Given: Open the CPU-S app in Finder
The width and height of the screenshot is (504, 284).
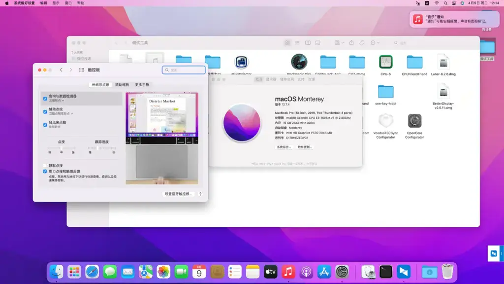Looking at the screenshot, I should [386, 62].
